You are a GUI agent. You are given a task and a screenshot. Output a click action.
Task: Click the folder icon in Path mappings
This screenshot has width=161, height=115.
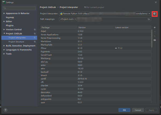point(149,19)
